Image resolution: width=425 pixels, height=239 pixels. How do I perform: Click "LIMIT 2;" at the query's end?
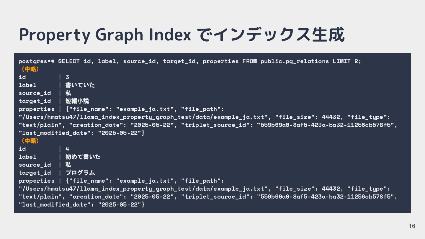pos(347,61)
